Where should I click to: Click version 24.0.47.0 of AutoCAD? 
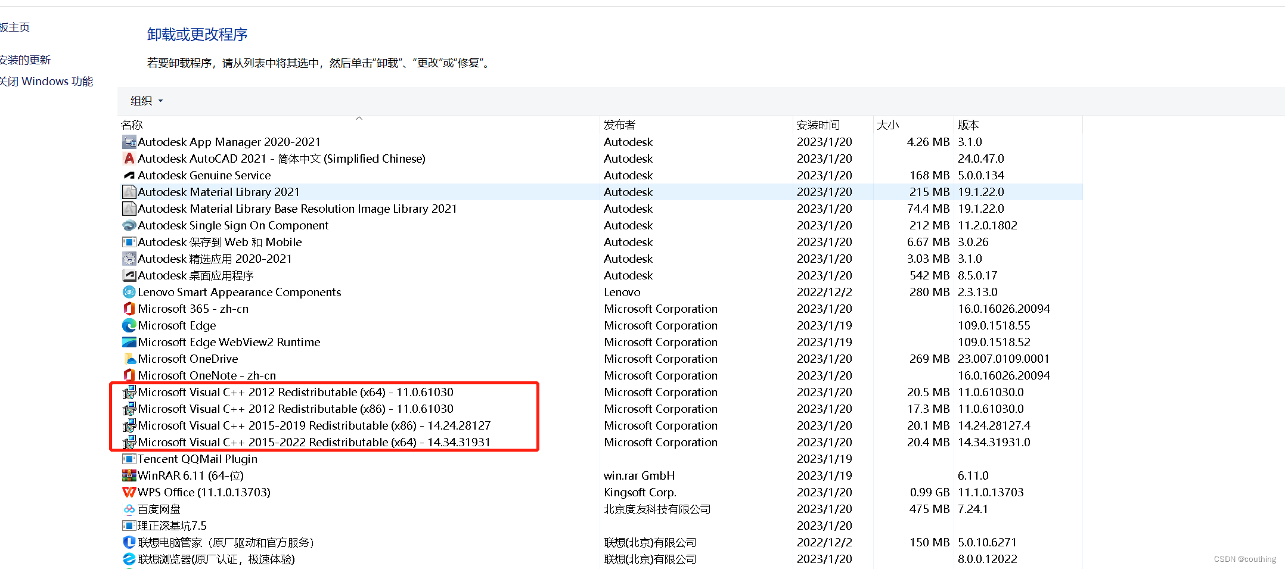[980, 158]
